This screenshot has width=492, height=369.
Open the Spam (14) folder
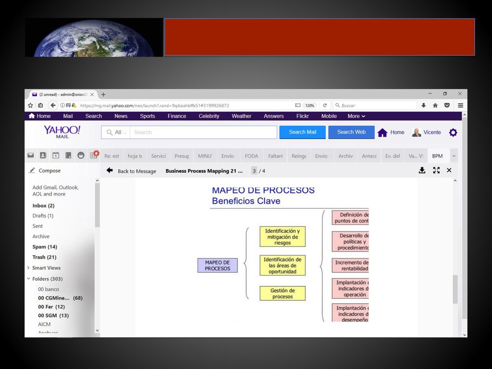click(x=45, y=246)
